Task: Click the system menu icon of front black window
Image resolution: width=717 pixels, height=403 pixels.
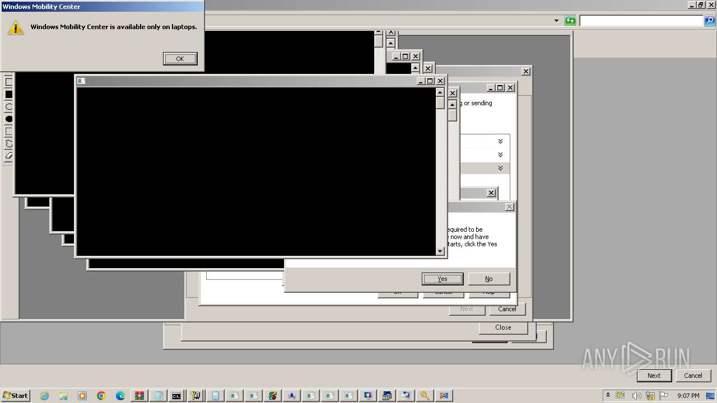Action: coord(81,81)
